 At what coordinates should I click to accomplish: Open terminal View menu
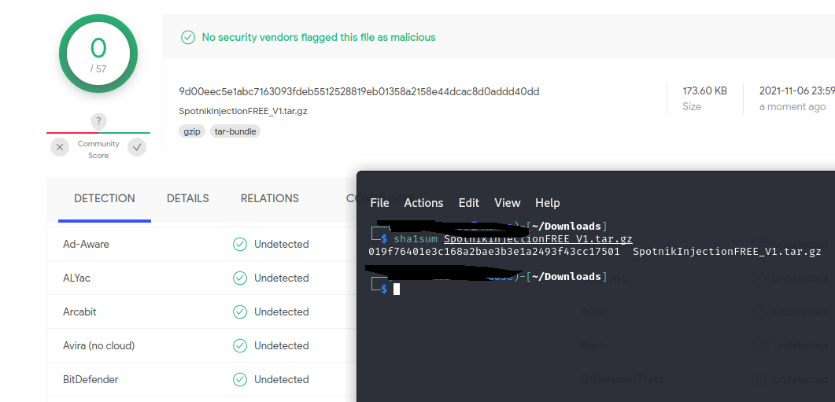click(508, 203)
